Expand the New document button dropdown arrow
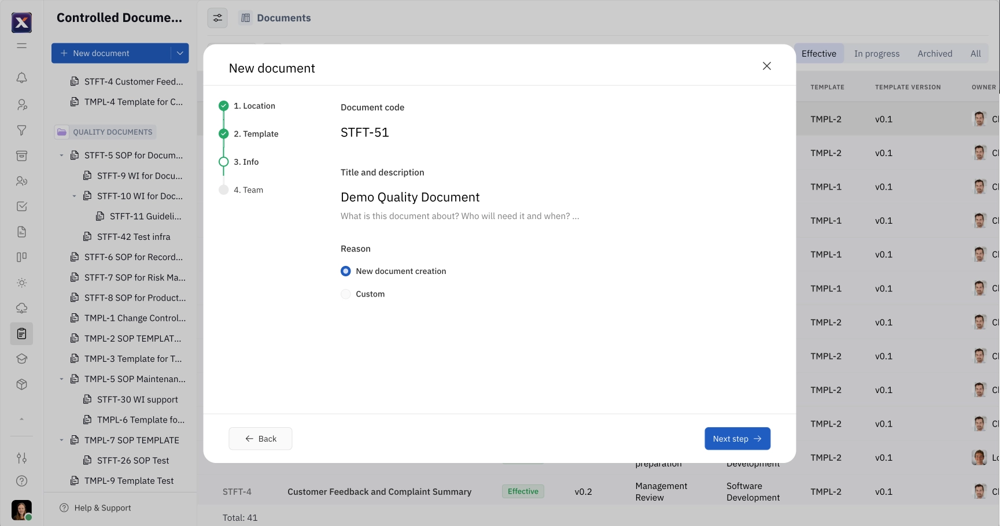1000x526 pixels. coord(179,53)
